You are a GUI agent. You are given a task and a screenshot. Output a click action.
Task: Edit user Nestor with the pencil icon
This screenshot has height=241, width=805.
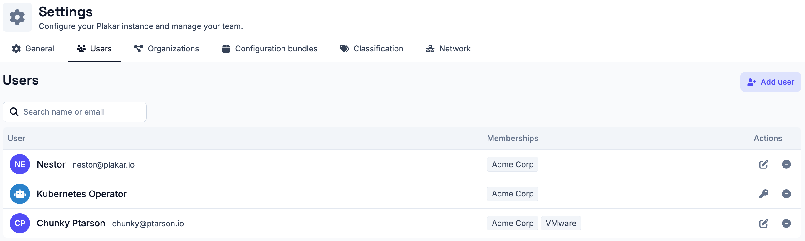763,164
